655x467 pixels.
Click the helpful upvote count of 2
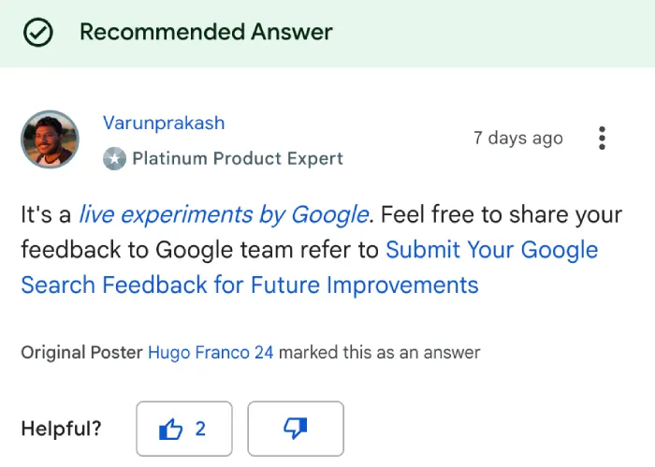(200, 429)
